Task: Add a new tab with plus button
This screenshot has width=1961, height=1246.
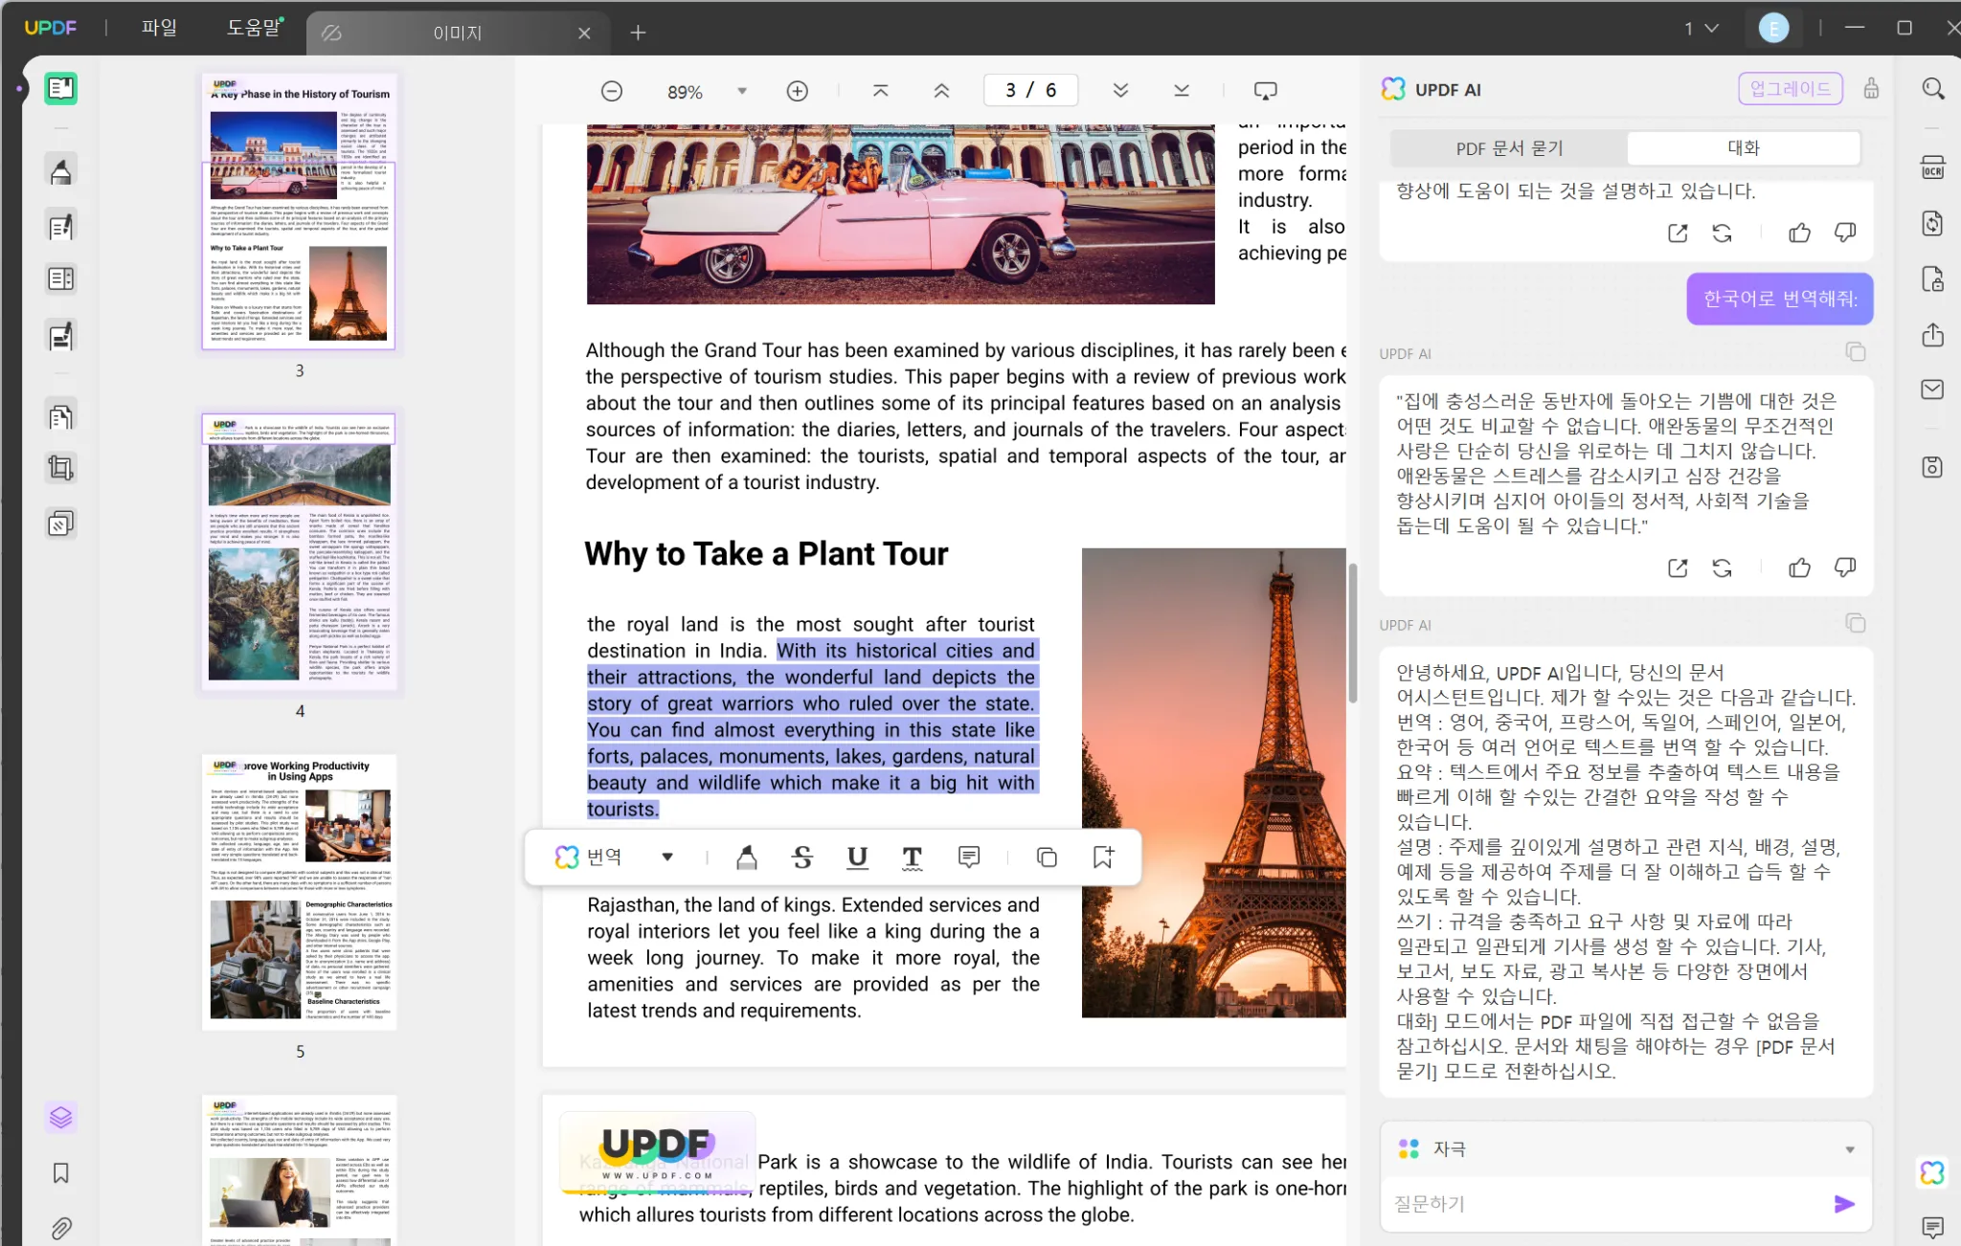Action: click(x=639, y=33)
